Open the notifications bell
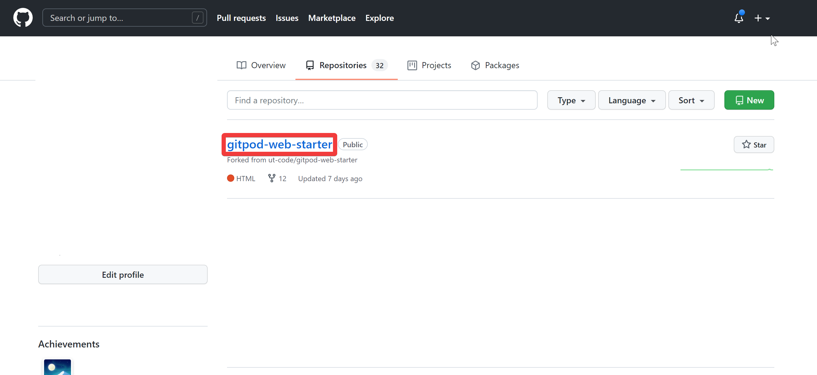 tap(739, 18)
